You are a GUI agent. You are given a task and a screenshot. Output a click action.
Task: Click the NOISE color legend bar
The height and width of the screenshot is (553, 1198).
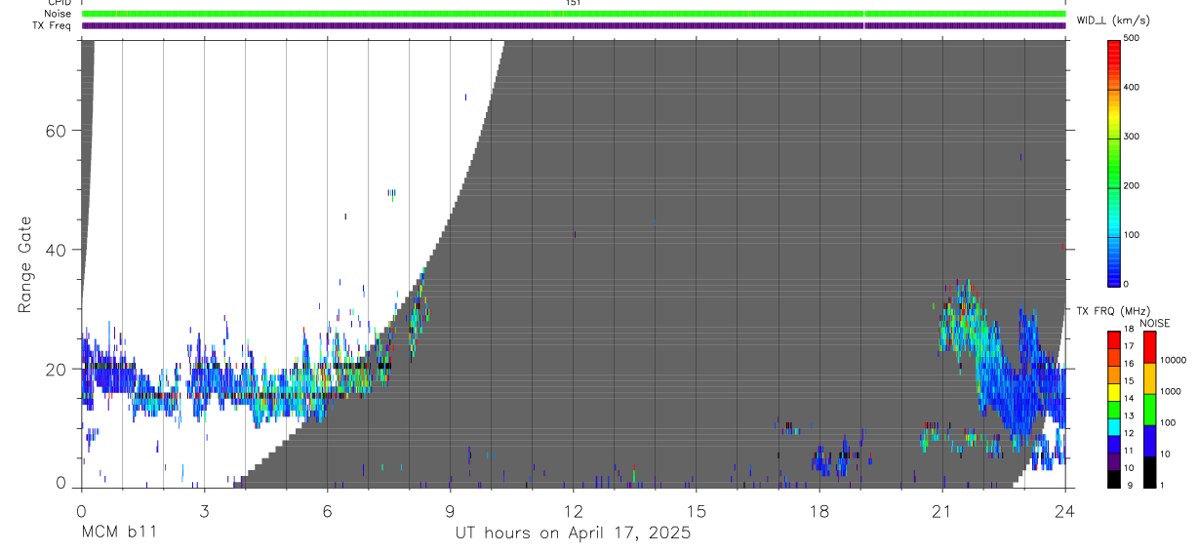click(x=1149, y=409)
